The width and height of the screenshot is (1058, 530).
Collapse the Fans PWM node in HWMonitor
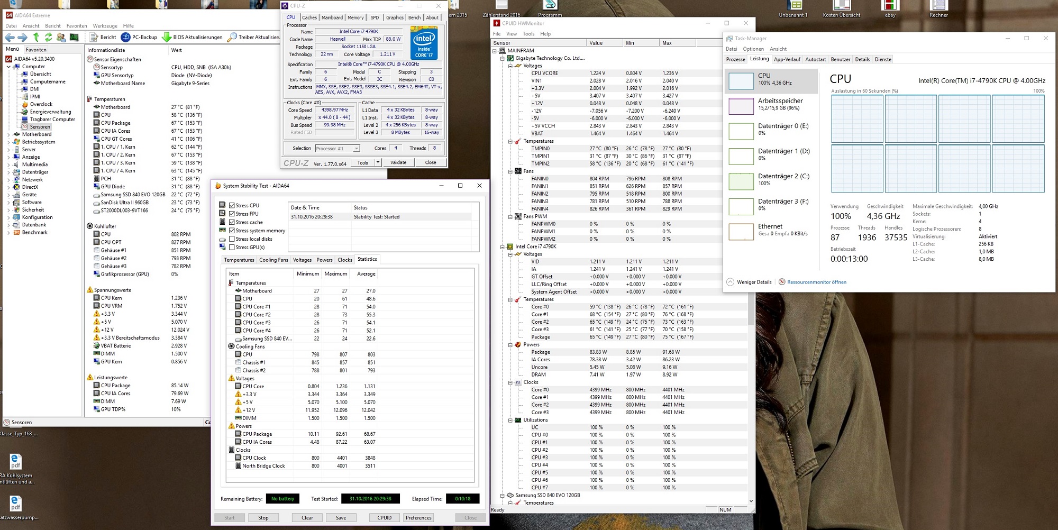510,217
